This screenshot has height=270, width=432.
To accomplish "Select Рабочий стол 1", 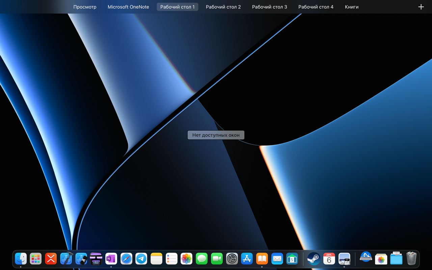I will (x=178, y=7).
